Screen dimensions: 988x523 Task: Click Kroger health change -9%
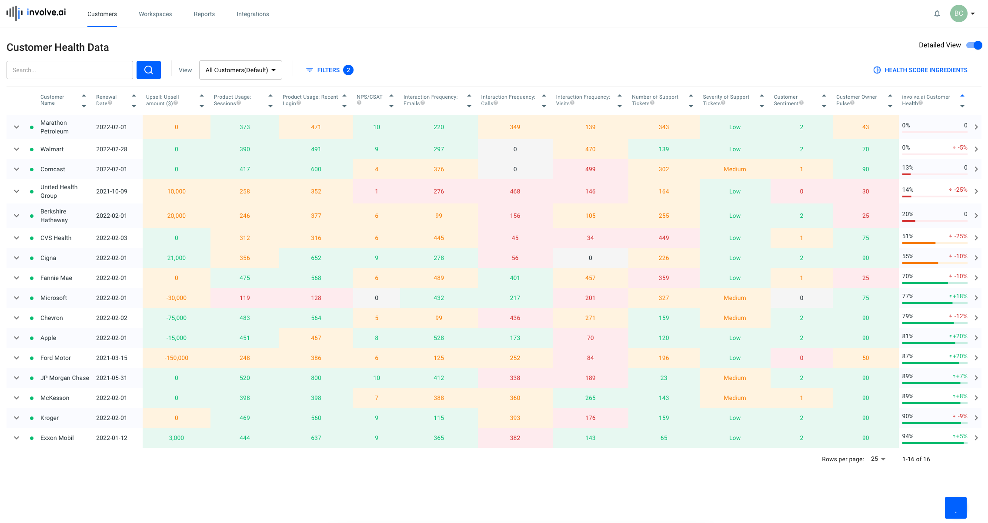pyautogui.click(x=960, y=416)
